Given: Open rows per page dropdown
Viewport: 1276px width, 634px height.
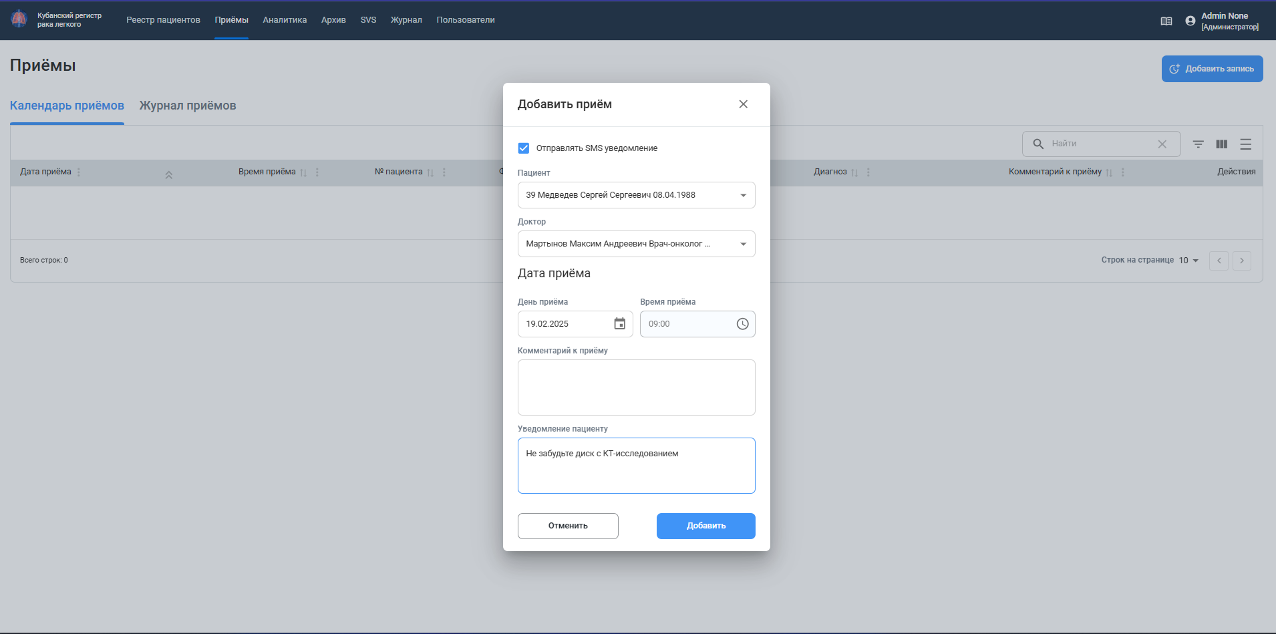Looking at the screenshot, I should pos(1188,261).
